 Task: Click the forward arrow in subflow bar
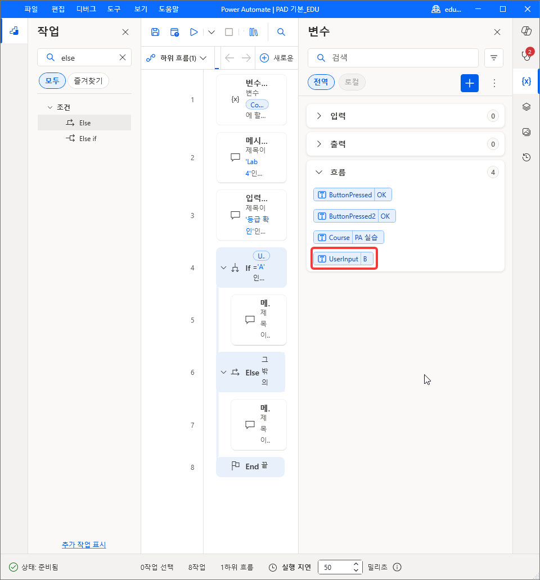[246, 58]
